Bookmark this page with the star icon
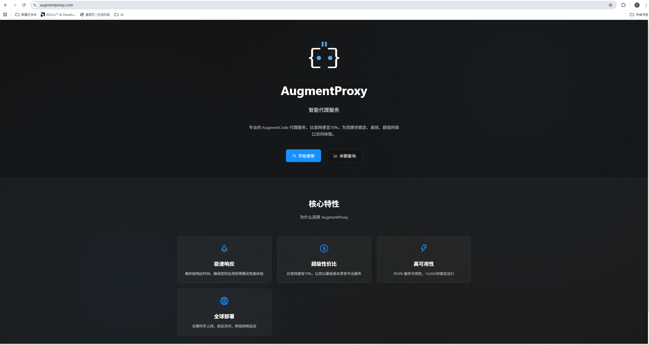Image resolution: width=649 pixels, height=345 pixels. (x=610, y=5)
